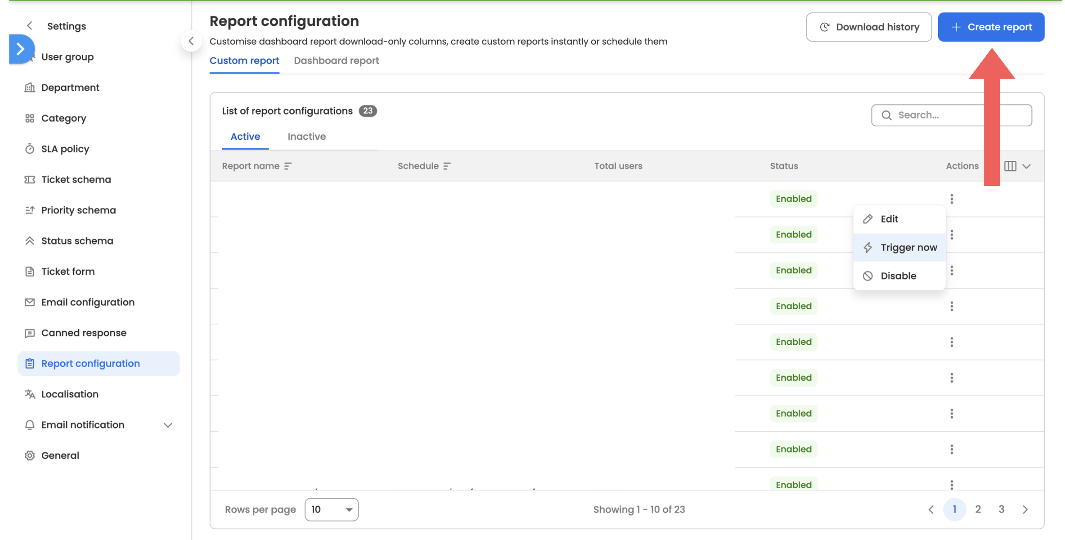Click the back arrow beside Settings
Screen dimensions: 1065x540
coord(30,26)
